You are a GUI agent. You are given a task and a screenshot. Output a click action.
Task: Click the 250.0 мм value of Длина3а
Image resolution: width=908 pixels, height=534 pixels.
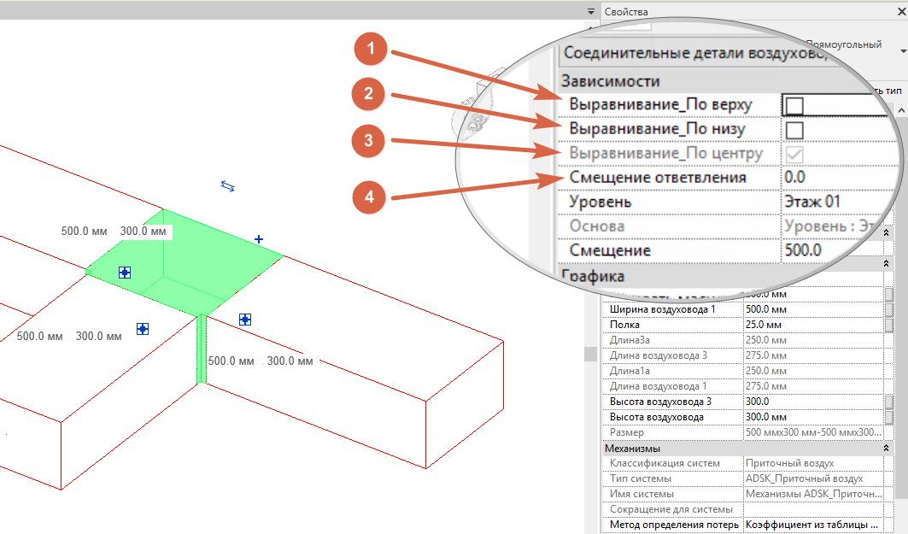point(766,340)
